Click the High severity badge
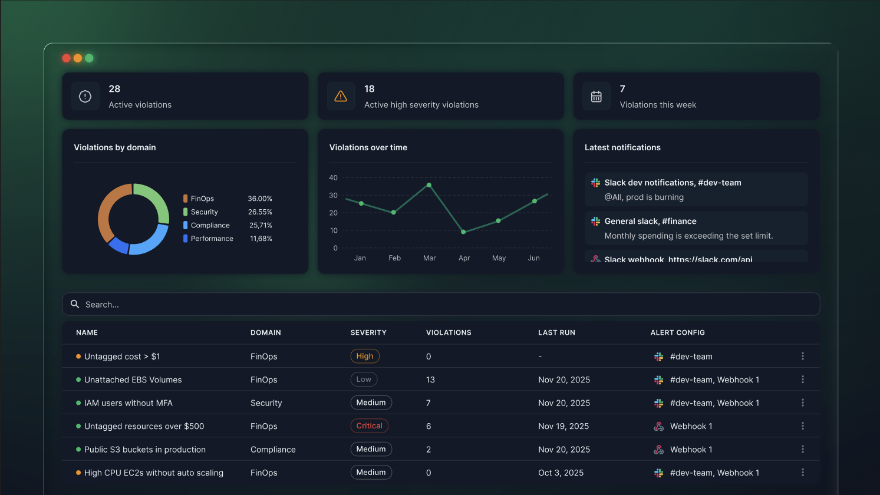This screenshot has width=880, height=495. click(365, 357)
